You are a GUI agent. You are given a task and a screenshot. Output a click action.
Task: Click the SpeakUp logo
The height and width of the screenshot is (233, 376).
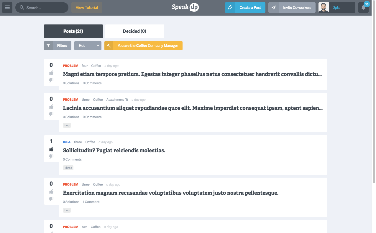[185, 7]
